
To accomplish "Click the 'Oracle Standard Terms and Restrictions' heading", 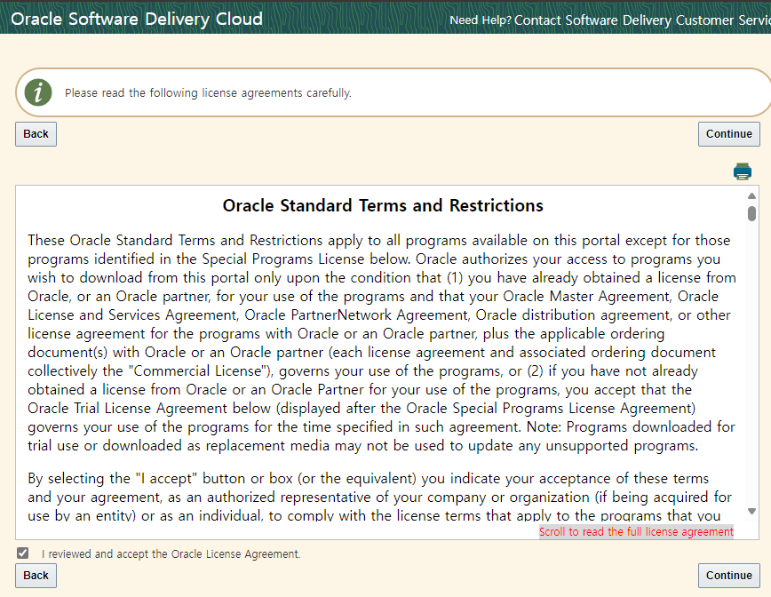I will tap(383, 205).
